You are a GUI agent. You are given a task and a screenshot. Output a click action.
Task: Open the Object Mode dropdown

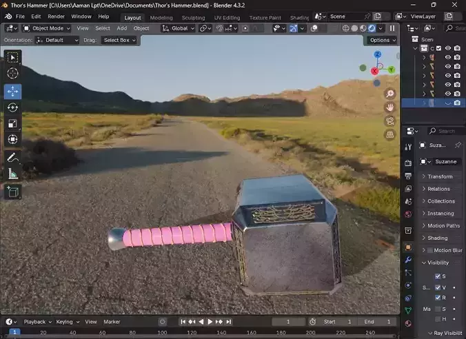47,28
